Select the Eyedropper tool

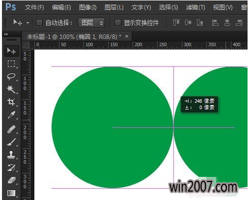[11, 114]
